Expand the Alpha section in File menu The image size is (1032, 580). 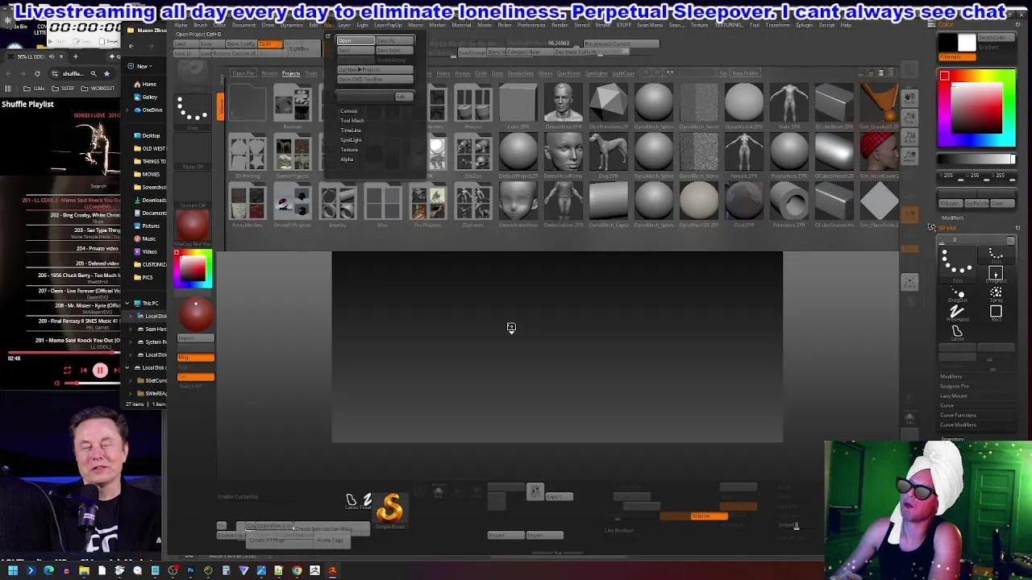click(x=347, y=159)
